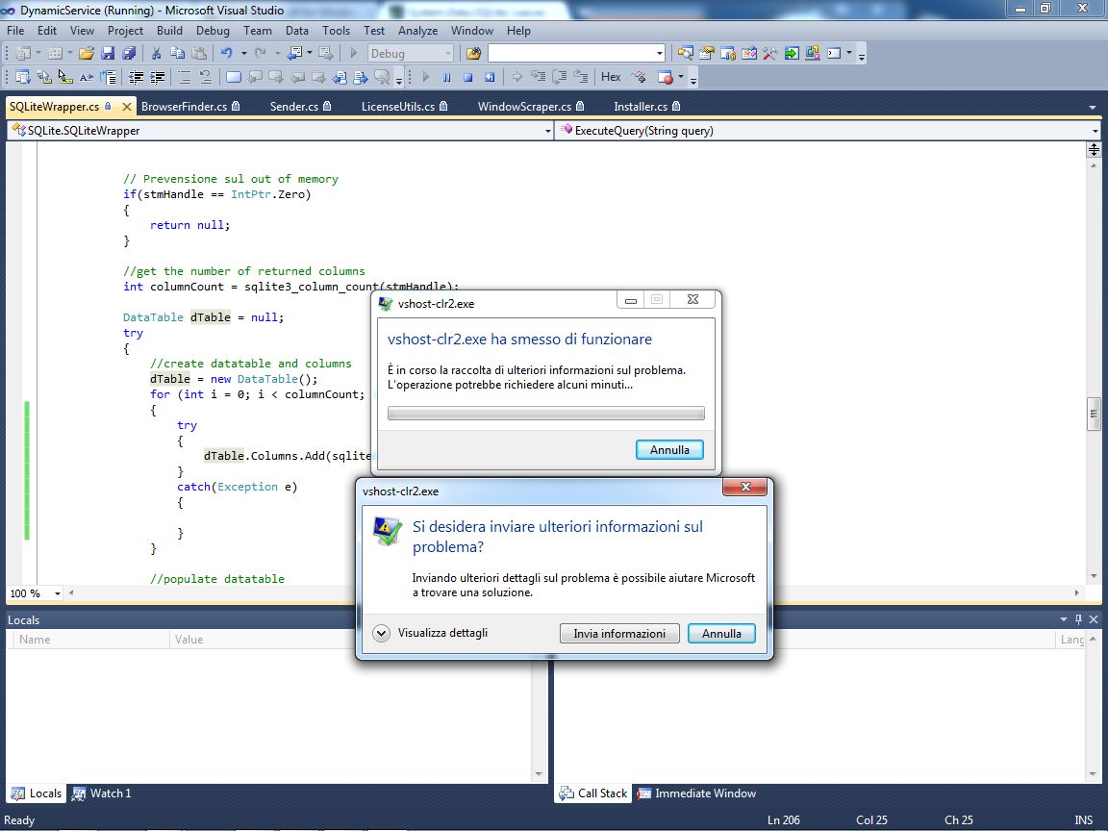Uncomment selected lines icon

[206, 77]
